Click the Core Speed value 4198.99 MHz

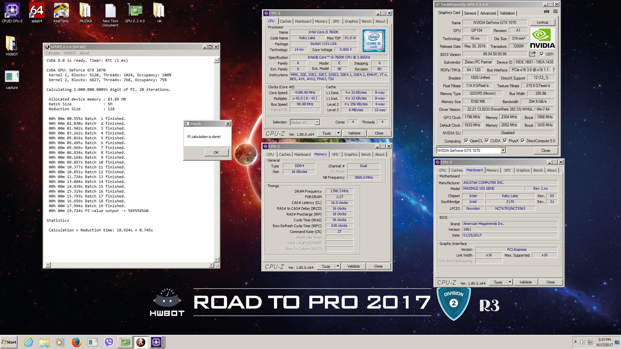[305, 92]
